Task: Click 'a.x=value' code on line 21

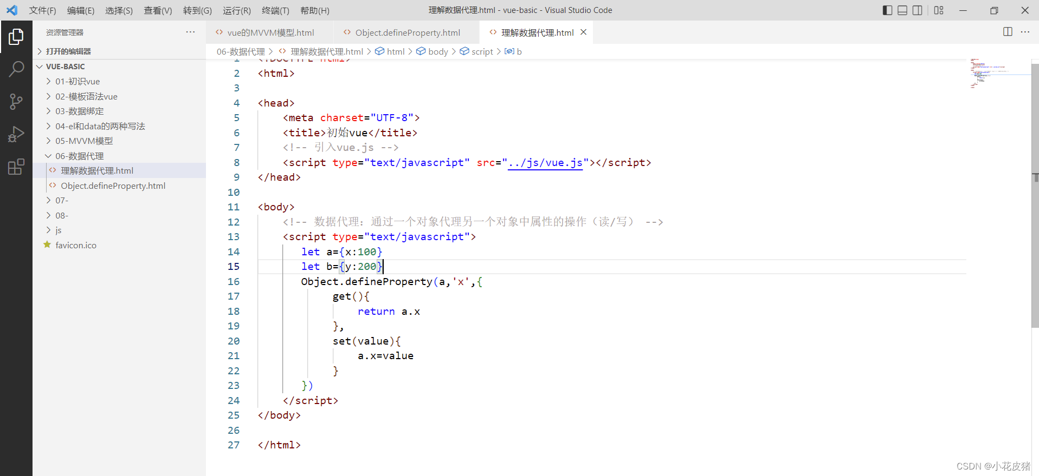Action: pos(385,355)
